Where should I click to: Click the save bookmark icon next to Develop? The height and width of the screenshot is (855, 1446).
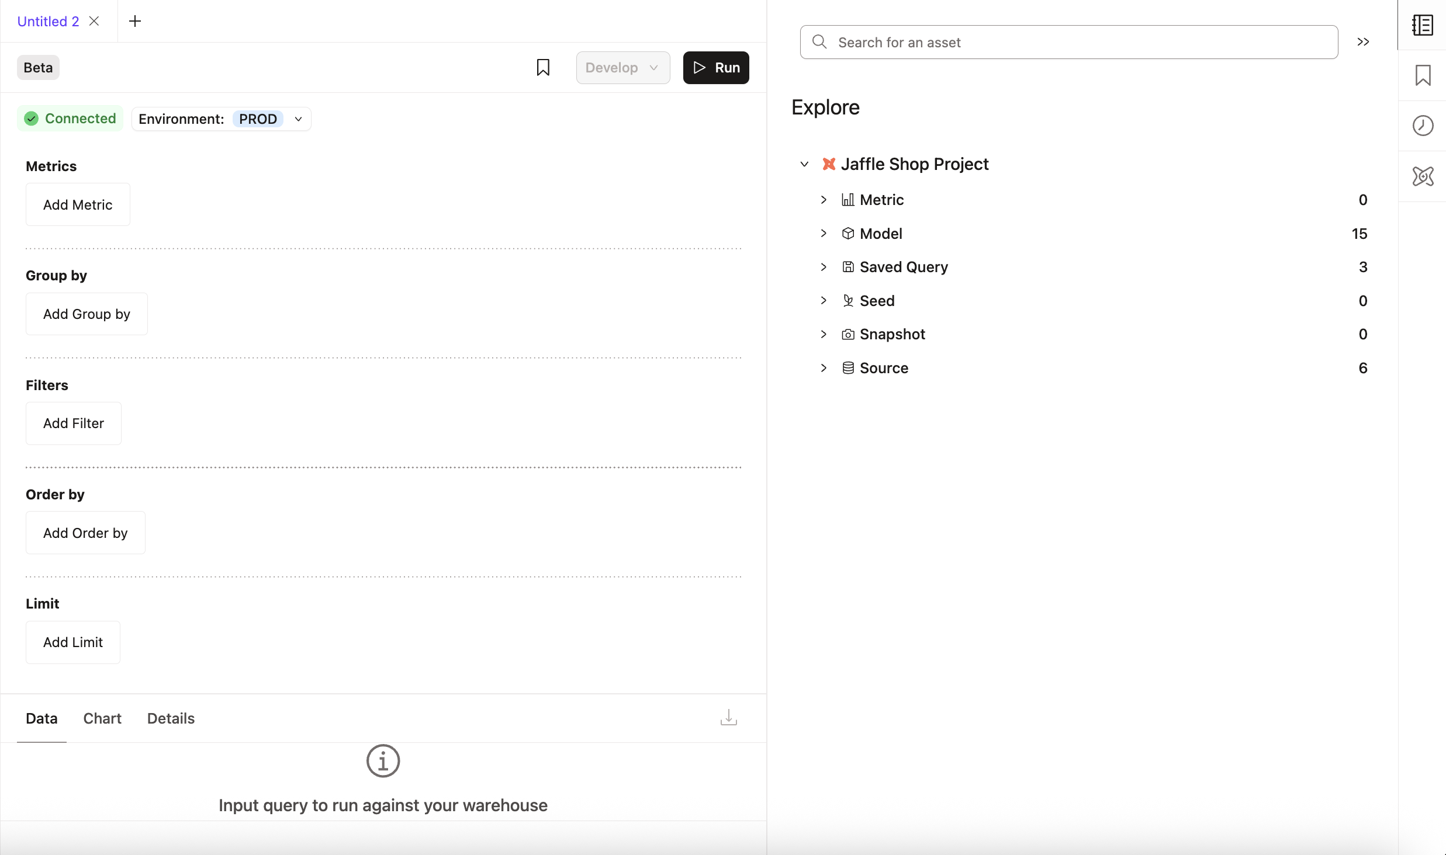click(x=542, y=67)
